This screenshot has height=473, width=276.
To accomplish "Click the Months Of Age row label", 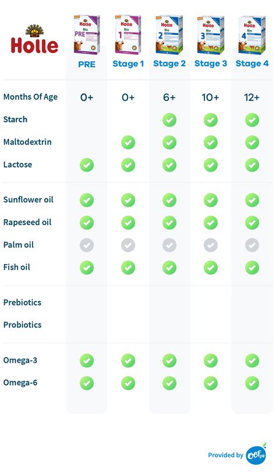I will point(30,97).
